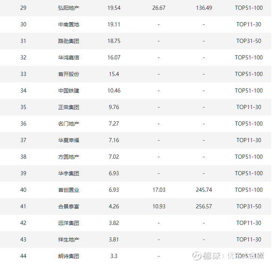Click TOP11-30 in 华夏幸福 row
This screenshot has height=264, width=272.
(x=249, y=140)
